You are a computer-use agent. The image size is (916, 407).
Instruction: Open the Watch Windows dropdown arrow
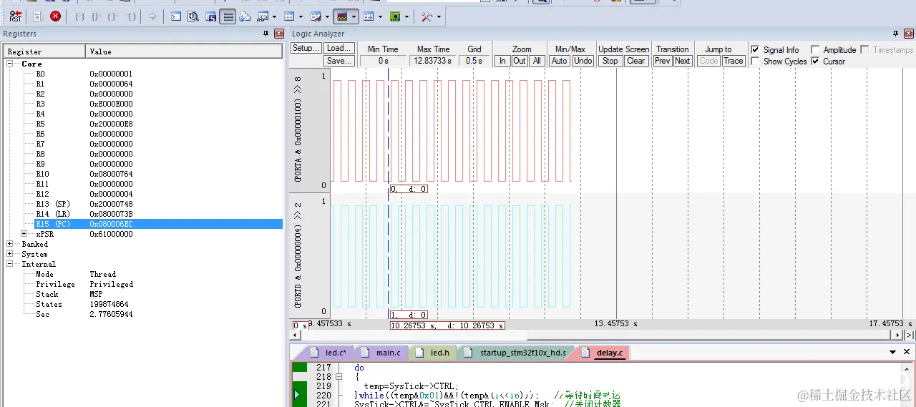tap(275, 16)
